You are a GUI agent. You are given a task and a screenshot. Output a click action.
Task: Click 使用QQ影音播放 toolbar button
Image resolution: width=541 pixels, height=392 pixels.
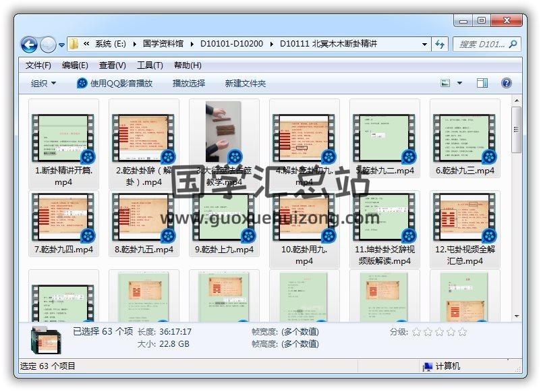click(x=115, y=83)
